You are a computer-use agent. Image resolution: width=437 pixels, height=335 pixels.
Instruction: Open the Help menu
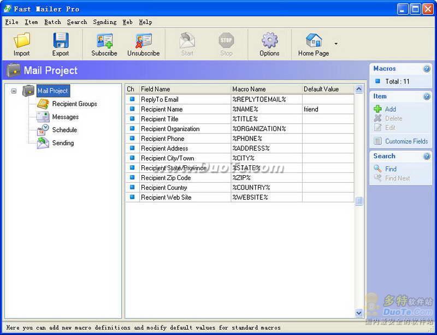(145, 22)
